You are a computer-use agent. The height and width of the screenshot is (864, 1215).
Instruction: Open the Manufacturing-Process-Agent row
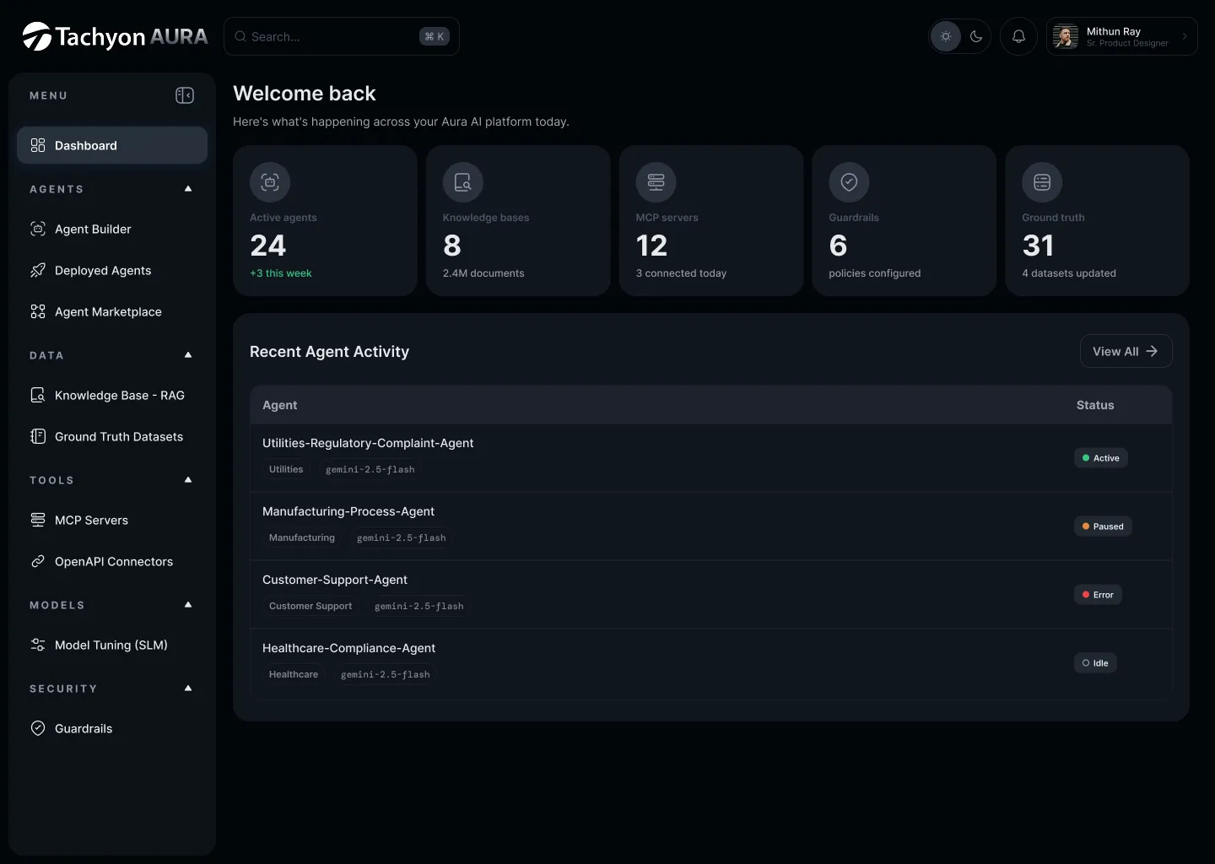pyautogui.click(x=710, y=526)
